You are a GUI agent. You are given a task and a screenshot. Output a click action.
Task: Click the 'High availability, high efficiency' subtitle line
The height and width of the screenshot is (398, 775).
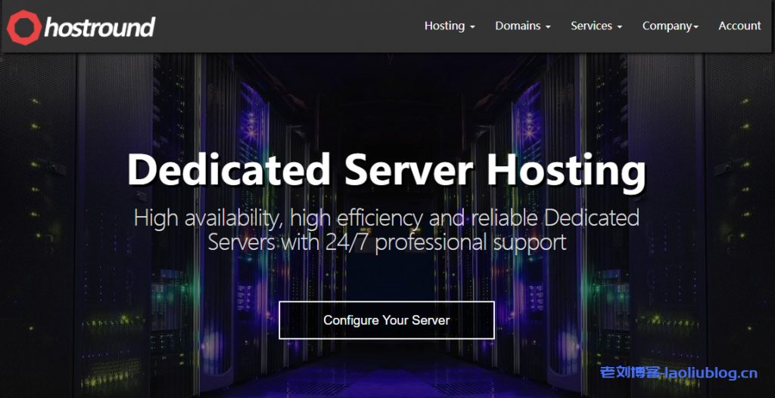click(x=387, y=218)
